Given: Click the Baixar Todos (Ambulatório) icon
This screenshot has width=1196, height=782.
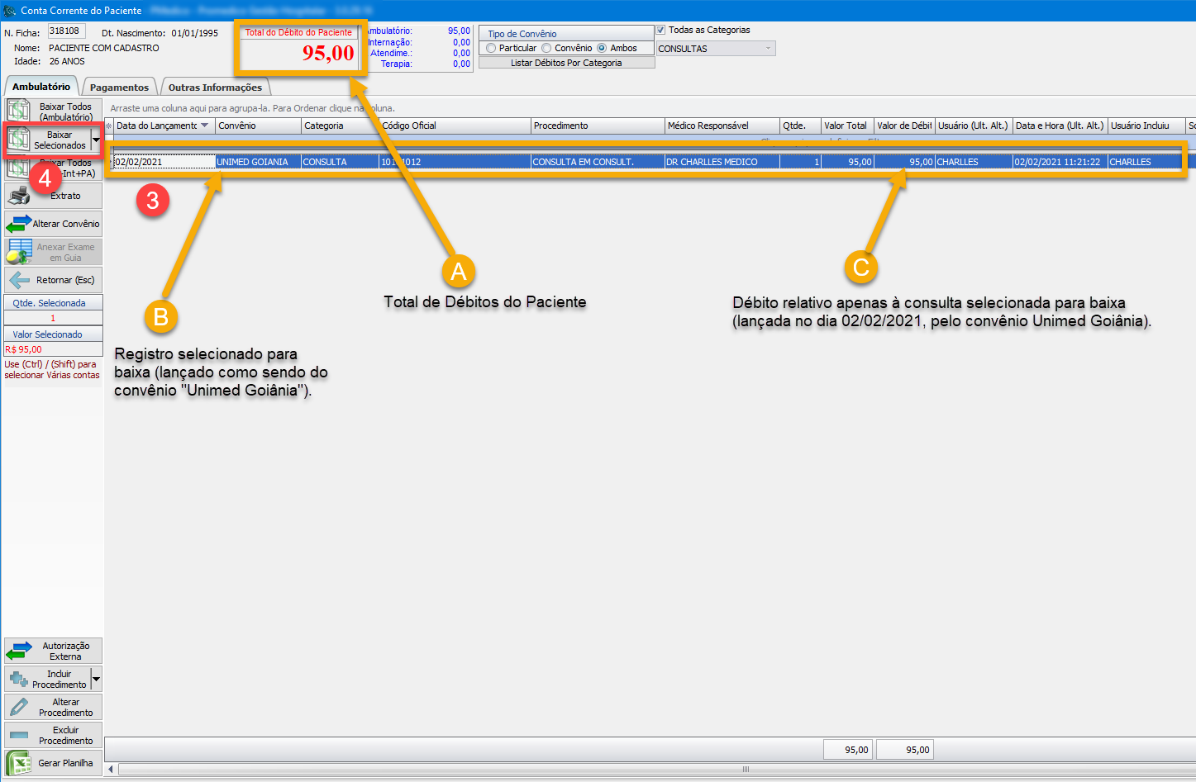Looking at the screenshot, I should 18,111.
